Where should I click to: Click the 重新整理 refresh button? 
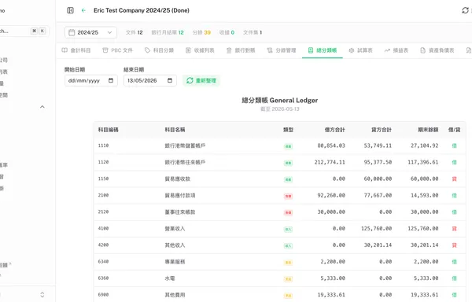click(201, 81)
